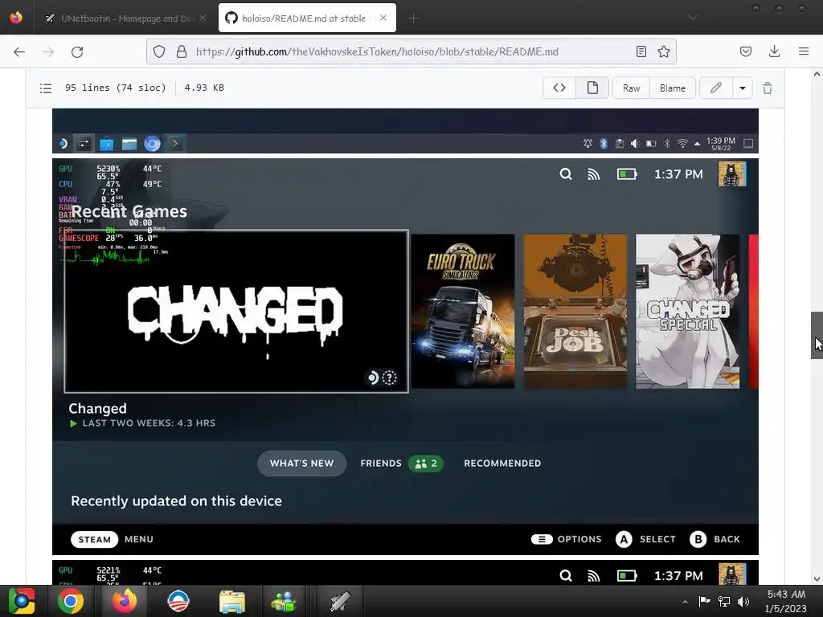Open the Start menu button
This screenshot has width=823, height=617.
tap(21, 601)
